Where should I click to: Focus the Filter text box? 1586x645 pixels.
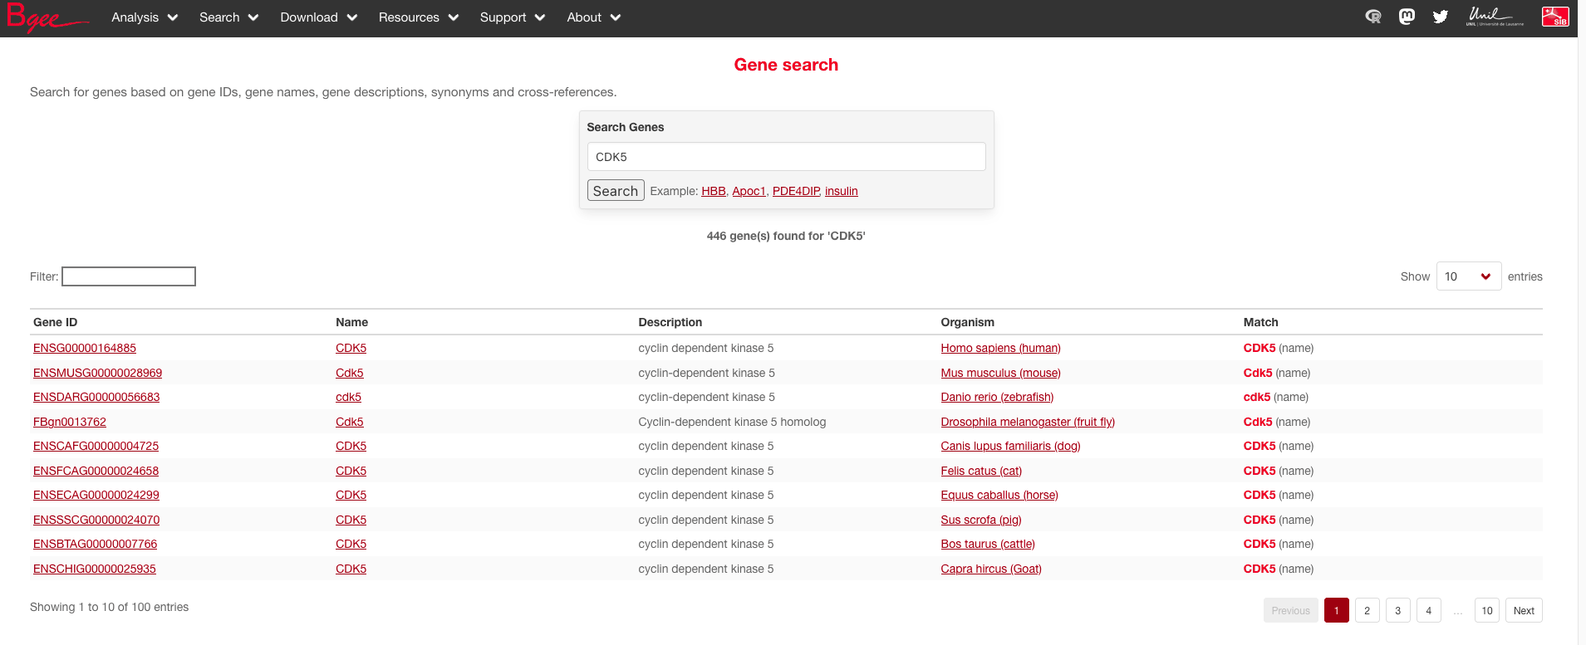click(x=129, y=276)
